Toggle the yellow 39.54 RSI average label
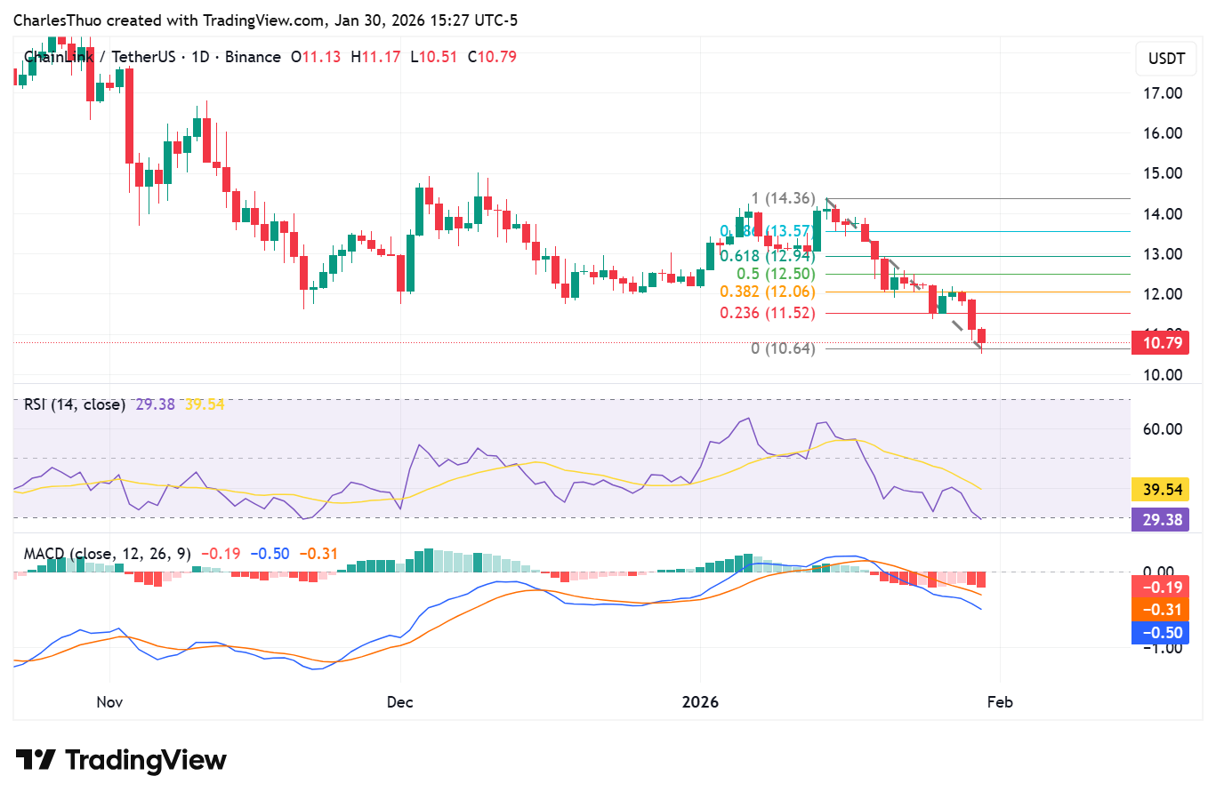 click(x=1159, y=490)
